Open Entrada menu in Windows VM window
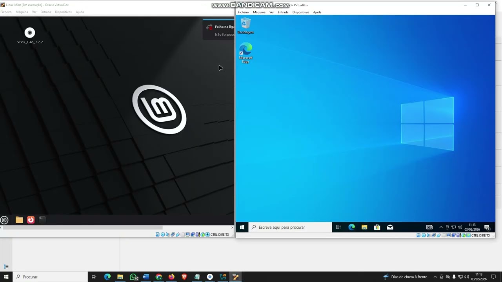This screenshot has height=282, width=502. click(283, 12)
